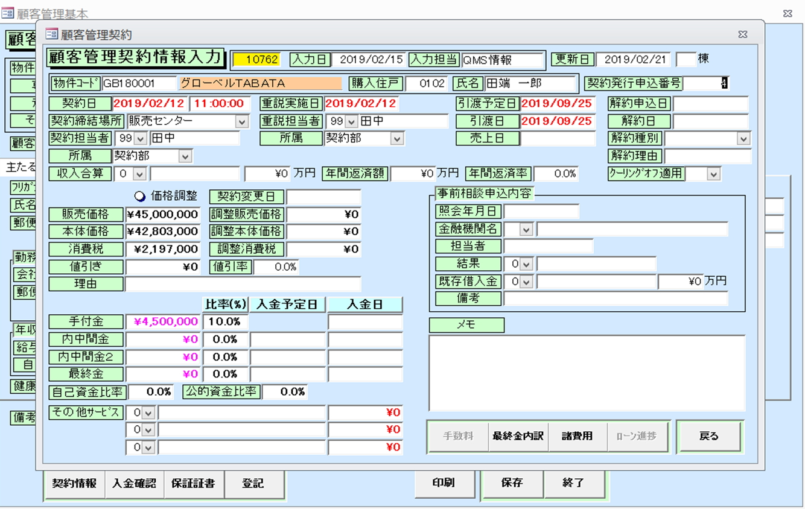The width and height of the screenshot is (805, 509).
Task: Switch to the 契約情報 tab button
Action: (x=74, y=484)
